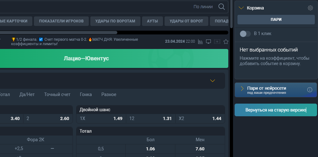The height and width of the screenshot is (157, 318).
Task: Bet on double chance X2 at 1.44
Action: click(200, 118)
